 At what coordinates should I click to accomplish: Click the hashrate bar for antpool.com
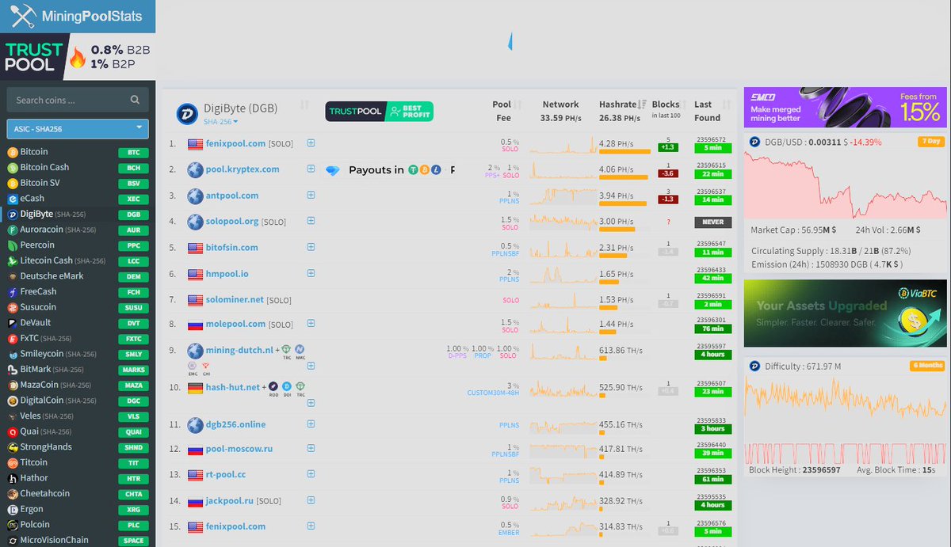point(623,203)
